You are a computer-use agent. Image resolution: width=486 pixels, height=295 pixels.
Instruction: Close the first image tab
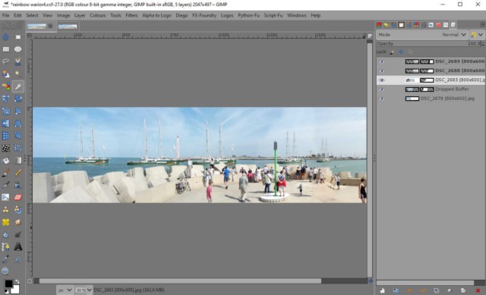[x=51, y=26]
